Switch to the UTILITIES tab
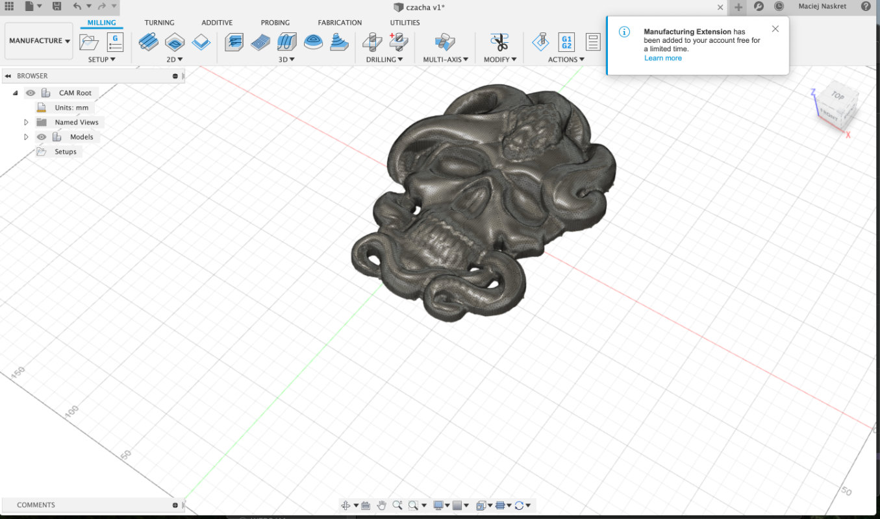Screen dimensions: 880x519 pos(405,23)
